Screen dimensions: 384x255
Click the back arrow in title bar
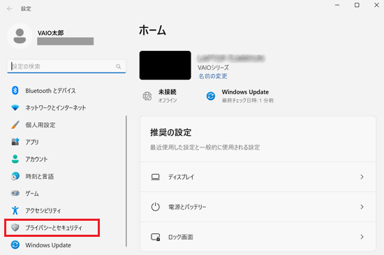pyautogui.click(x=10, y=9)
